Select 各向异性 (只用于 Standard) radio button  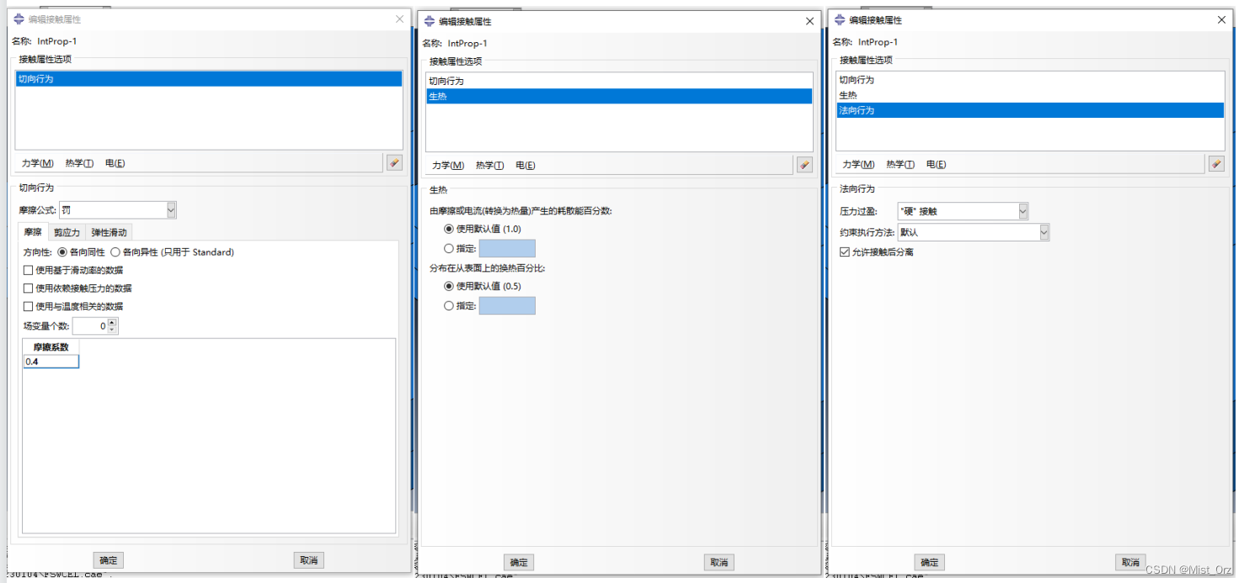click(x=115, y=252)
